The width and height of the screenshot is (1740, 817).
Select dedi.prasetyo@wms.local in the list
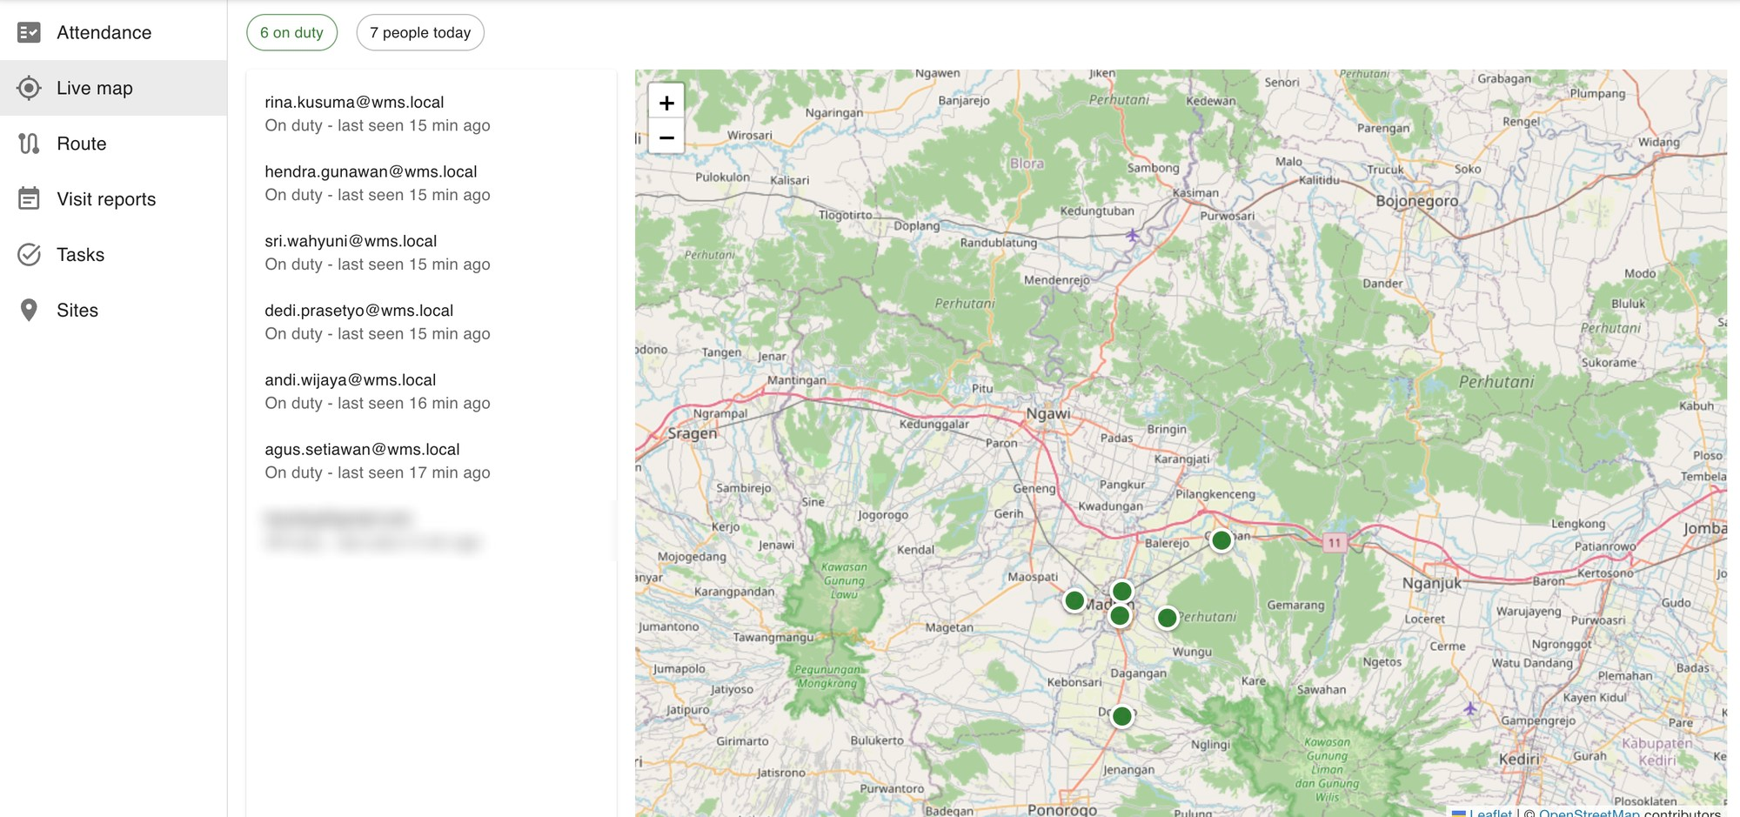[432, 322]
